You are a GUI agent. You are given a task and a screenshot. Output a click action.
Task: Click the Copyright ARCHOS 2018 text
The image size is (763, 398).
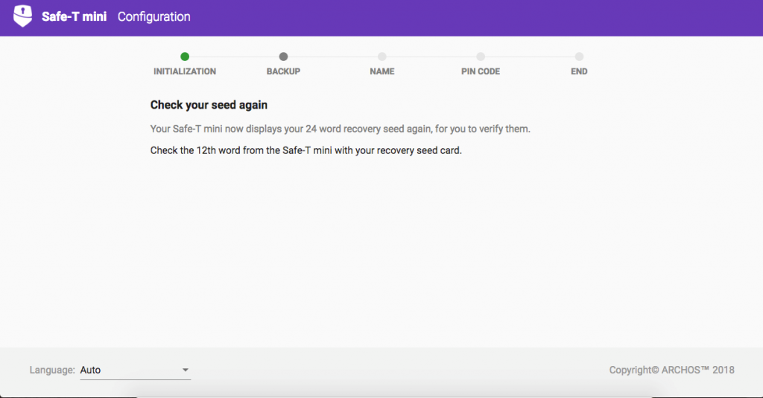tap(671, 370)
